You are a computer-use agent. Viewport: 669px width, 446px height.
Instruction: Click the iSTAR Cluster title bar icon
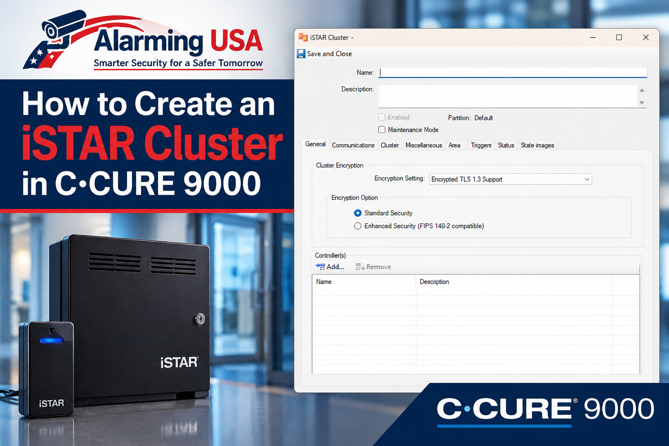(303, 37)
